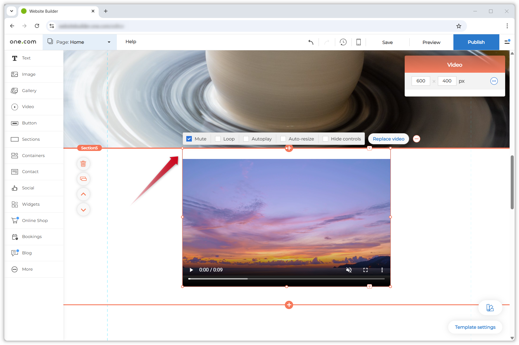Viewport: 519px width, 345px height.
Task: Open the hamburger menu top right
Action: click(x=508, y=42)
